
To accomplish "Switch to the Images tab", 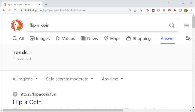I will (40, 38).
